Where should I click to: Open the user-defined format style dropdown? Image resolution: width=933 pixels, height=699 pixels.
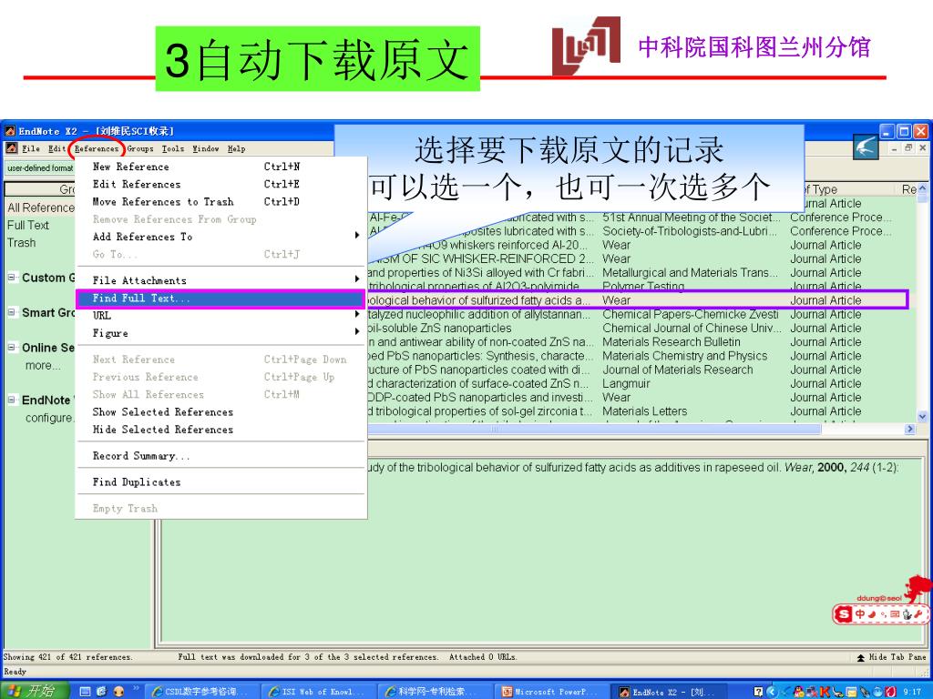(x=40, y=168)
